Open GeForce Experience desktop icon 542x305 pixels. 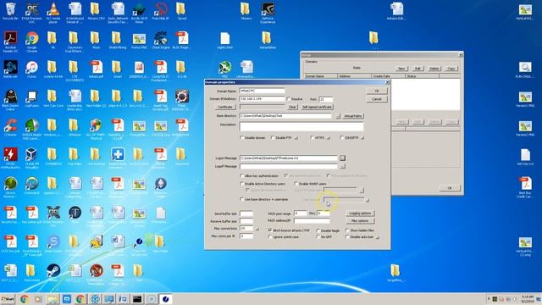[268, 13]
